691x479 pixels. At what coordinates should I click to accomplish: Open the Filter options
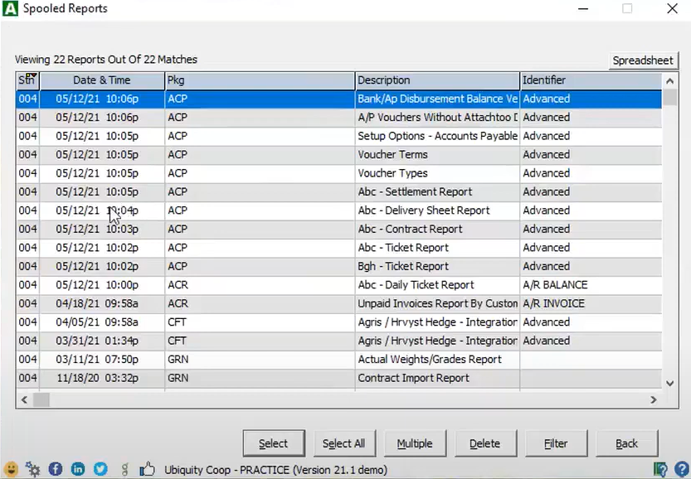[556, 443]
